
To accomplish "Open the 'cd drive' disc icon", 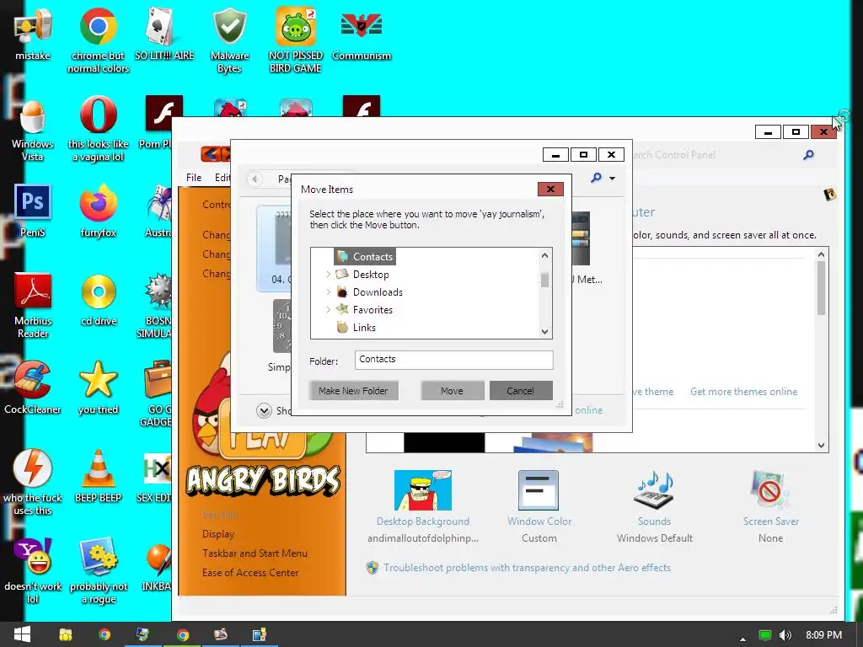I will [x=98, y=300].
